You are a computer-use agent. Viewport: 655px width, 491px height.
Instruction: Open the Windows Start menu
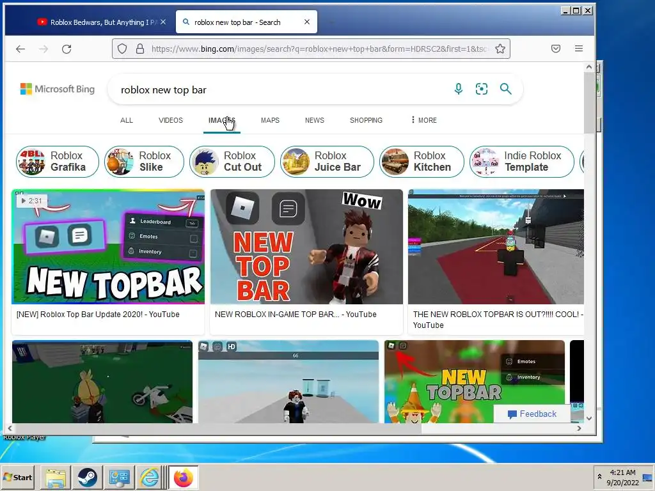click(x=17, y=477)
